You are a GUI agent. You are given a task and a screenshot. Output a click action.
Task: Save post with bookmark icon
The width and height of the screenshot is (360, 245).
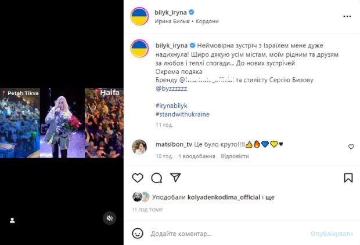click(348, 178)
